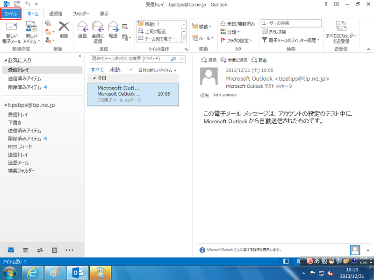Collapse the お気に入り group
Image resolution: width=374 pixels, height=280 pixels.
5,61
